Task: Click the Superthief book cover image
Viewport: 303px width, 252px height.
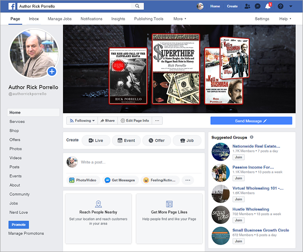Action: (175, 69)
